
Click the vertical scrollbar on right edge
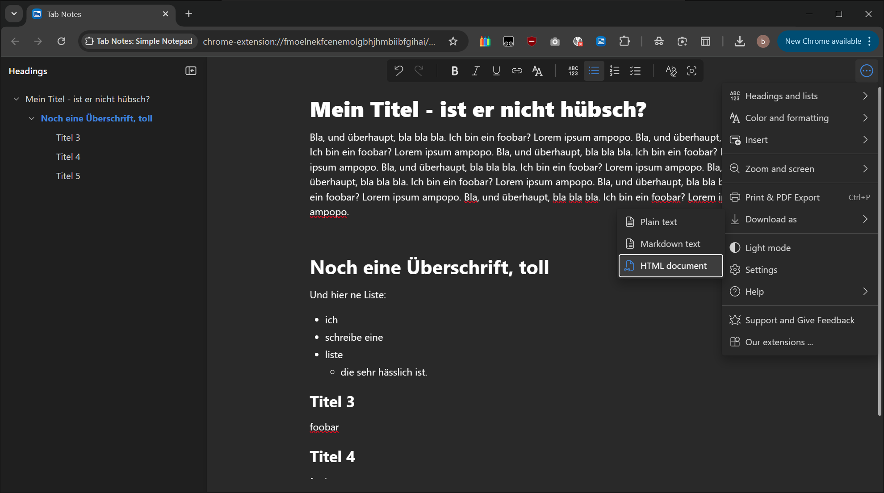pyautogui.click(x=880, y=250)
